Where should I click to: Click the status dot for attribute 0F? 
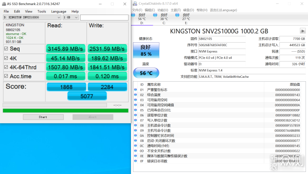point(136,161)
